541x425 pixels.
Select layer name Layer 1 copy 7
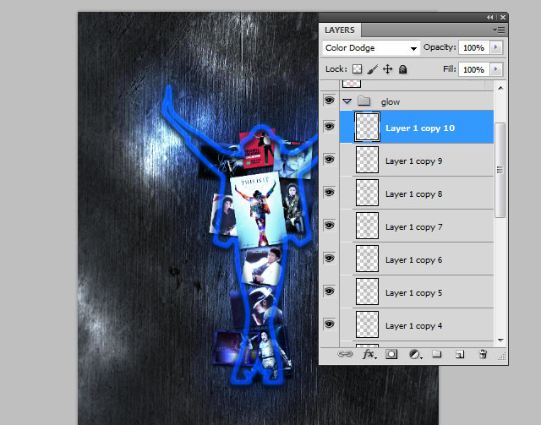click(x=413, y=227)
